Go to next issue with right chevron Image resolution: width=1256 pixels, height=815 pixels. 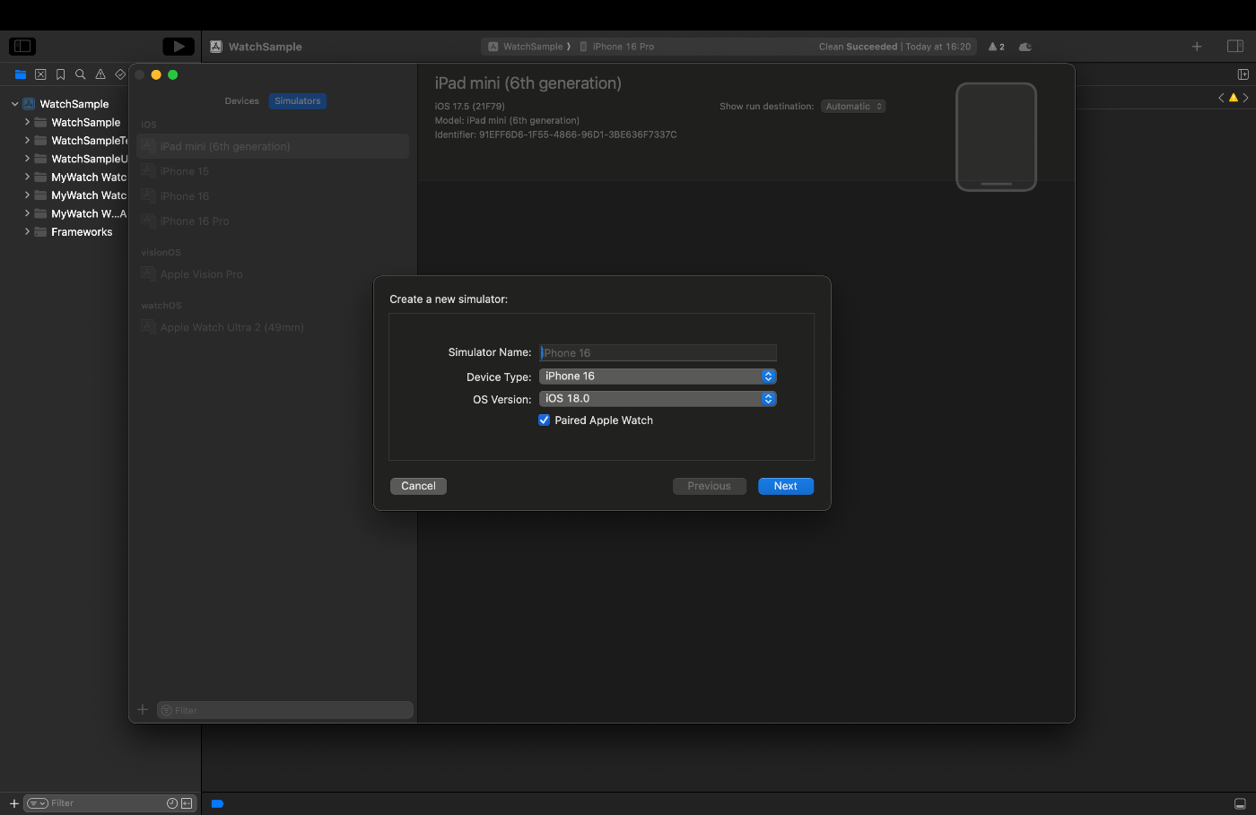[1245, 98]
